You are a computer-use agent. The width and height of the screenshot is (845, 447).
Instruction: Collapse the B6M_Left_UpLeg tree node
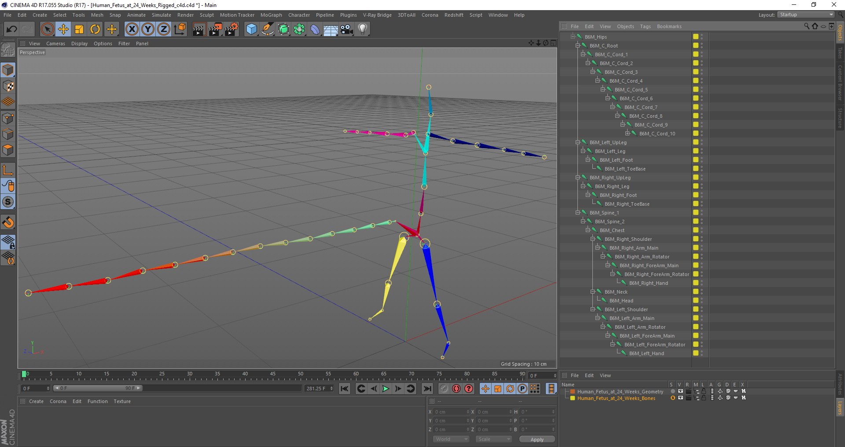pyautogui.click(x=578, y=142)
